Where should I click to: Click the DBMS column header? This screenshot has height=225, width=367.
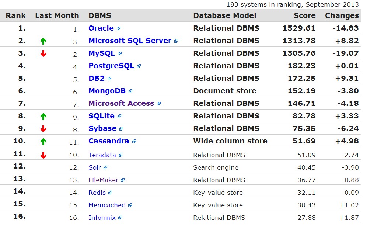[100, 15]
